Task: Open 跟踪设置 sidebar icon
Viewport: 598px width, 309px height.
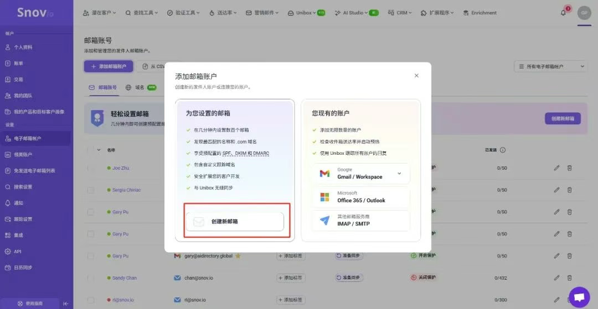Action: tap(8, 219)
